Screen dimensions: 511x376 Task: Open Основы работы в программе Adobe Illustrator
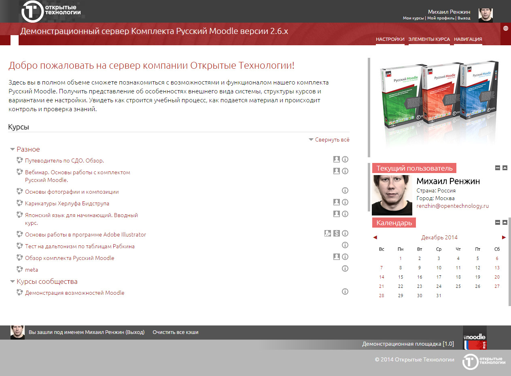click(85, 234)
